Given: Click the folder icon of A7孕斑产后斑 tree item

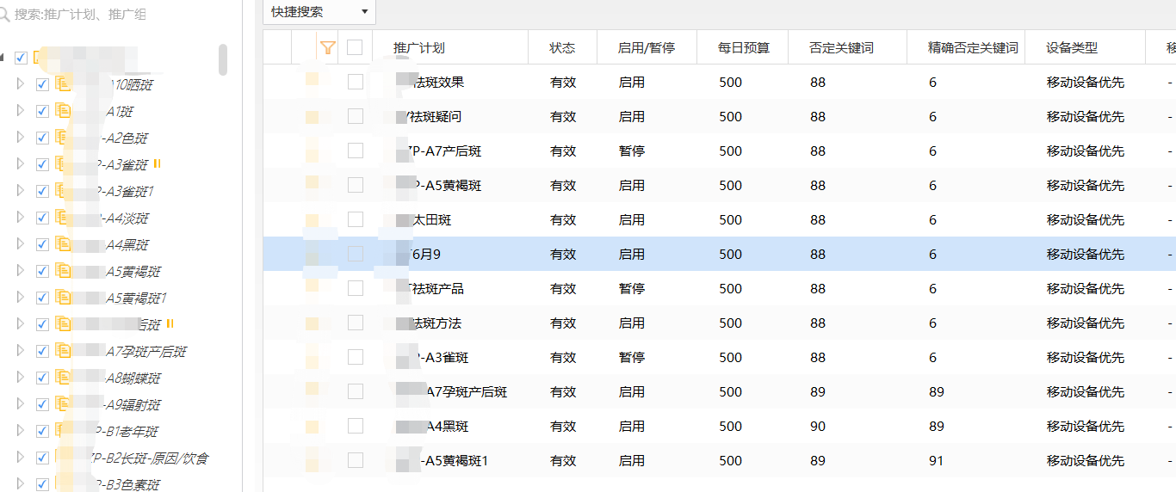Looking at the screenshot, I should pyautogui.click(x=63, y=351).
